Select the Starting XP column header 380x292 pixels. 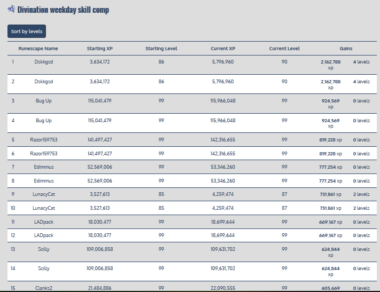tap(100, 49)
